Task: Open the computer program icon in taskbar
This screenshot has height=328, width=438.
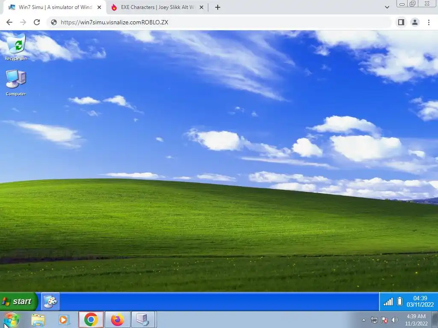Action: point(143,319)
